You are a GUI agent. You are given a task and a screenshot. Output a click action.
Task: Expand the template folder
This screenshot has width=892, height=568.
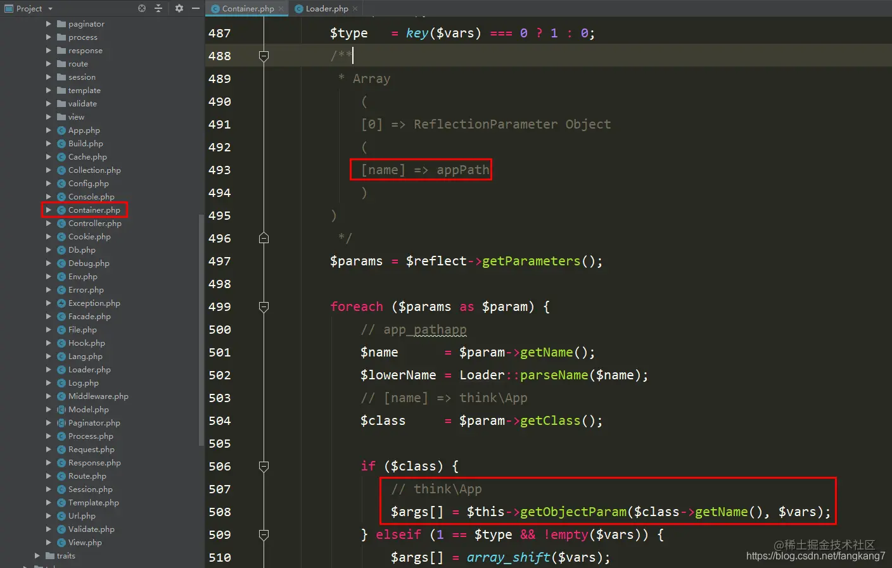49,91
